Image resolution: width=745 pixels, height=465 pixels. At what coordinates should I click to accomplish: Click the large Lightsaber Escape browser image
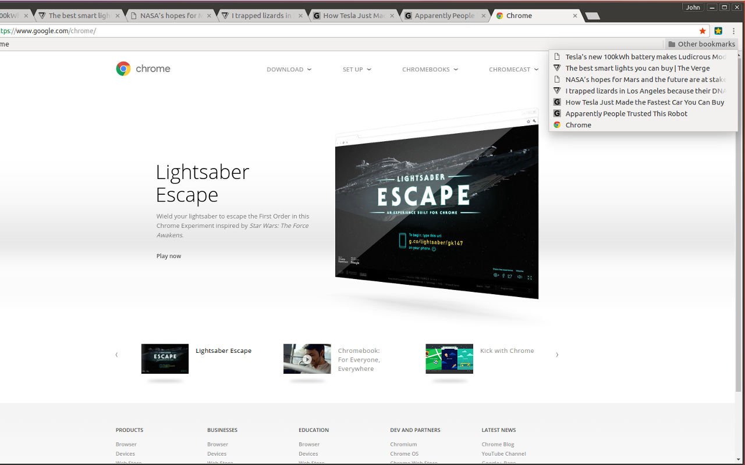437,205
